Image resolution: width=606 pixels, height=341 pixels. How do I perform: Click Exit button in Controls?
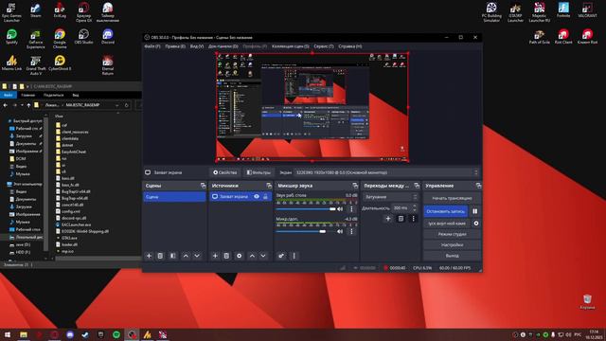pos(452,256)
